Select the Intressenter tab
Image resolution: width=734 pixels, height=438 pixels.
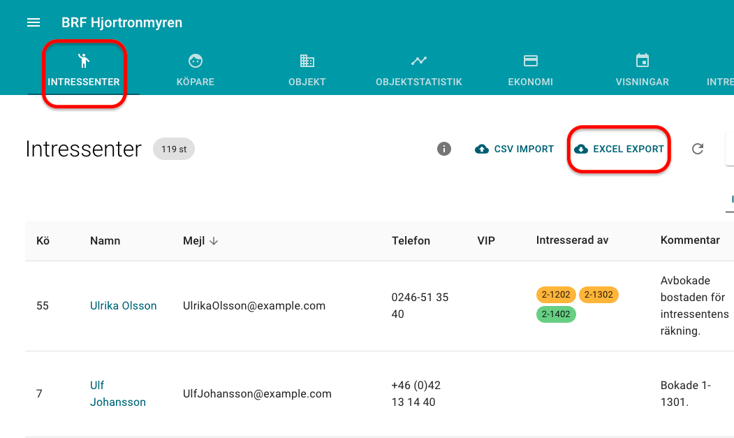(84, 71)
